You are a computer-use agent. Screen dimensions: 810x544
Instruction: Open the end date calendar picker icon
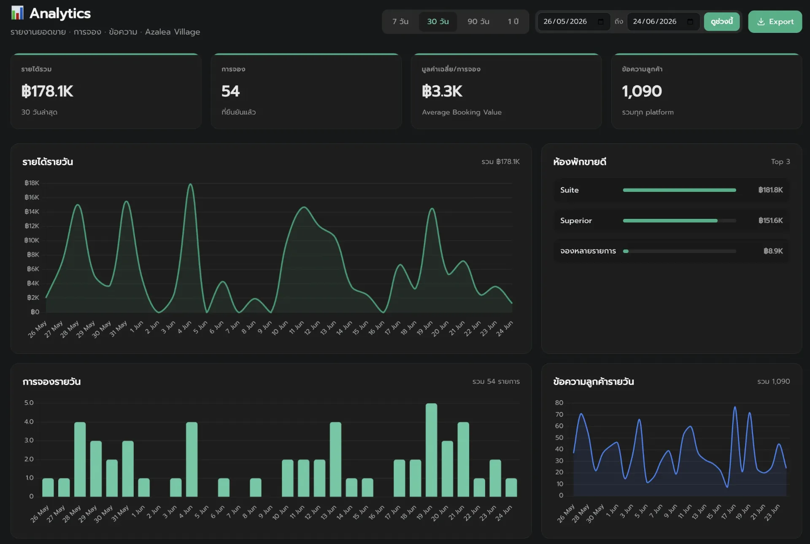click(x=690, y=22)
